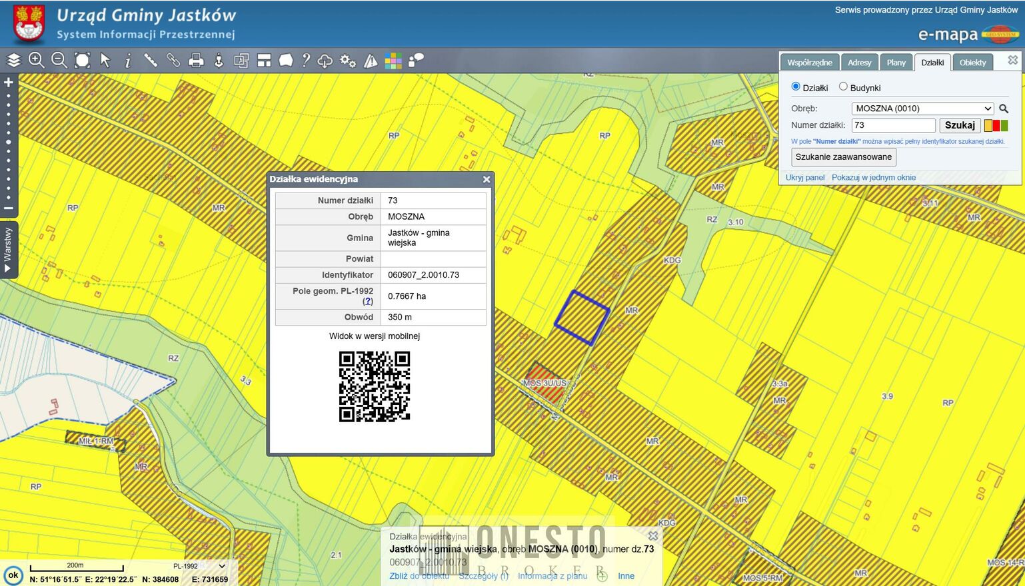Click the red highlight color swatch
Screen dimensions: 1025x586
[x=996, y=125]
